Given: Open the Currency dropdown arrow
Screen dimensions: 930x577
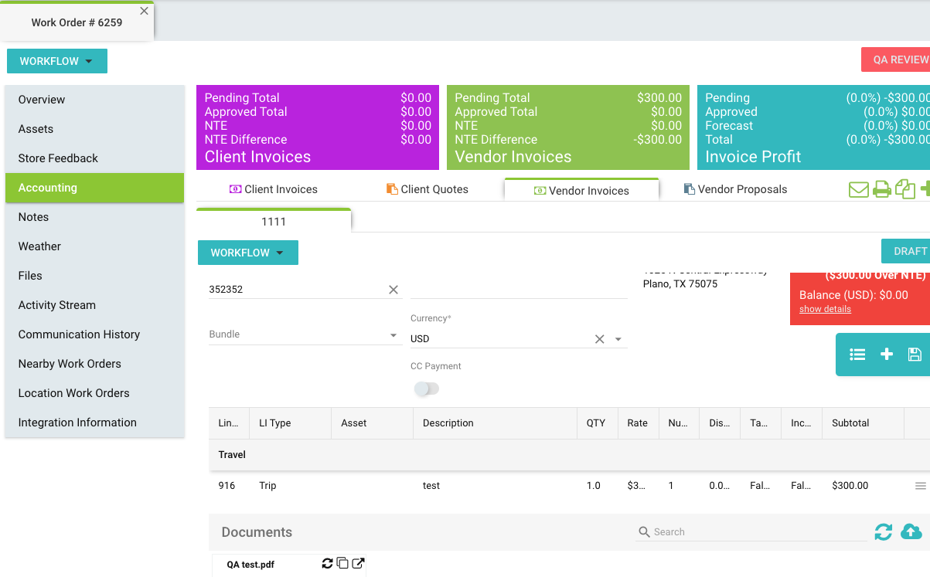Looking at the screenshot, I should point(618,339).
